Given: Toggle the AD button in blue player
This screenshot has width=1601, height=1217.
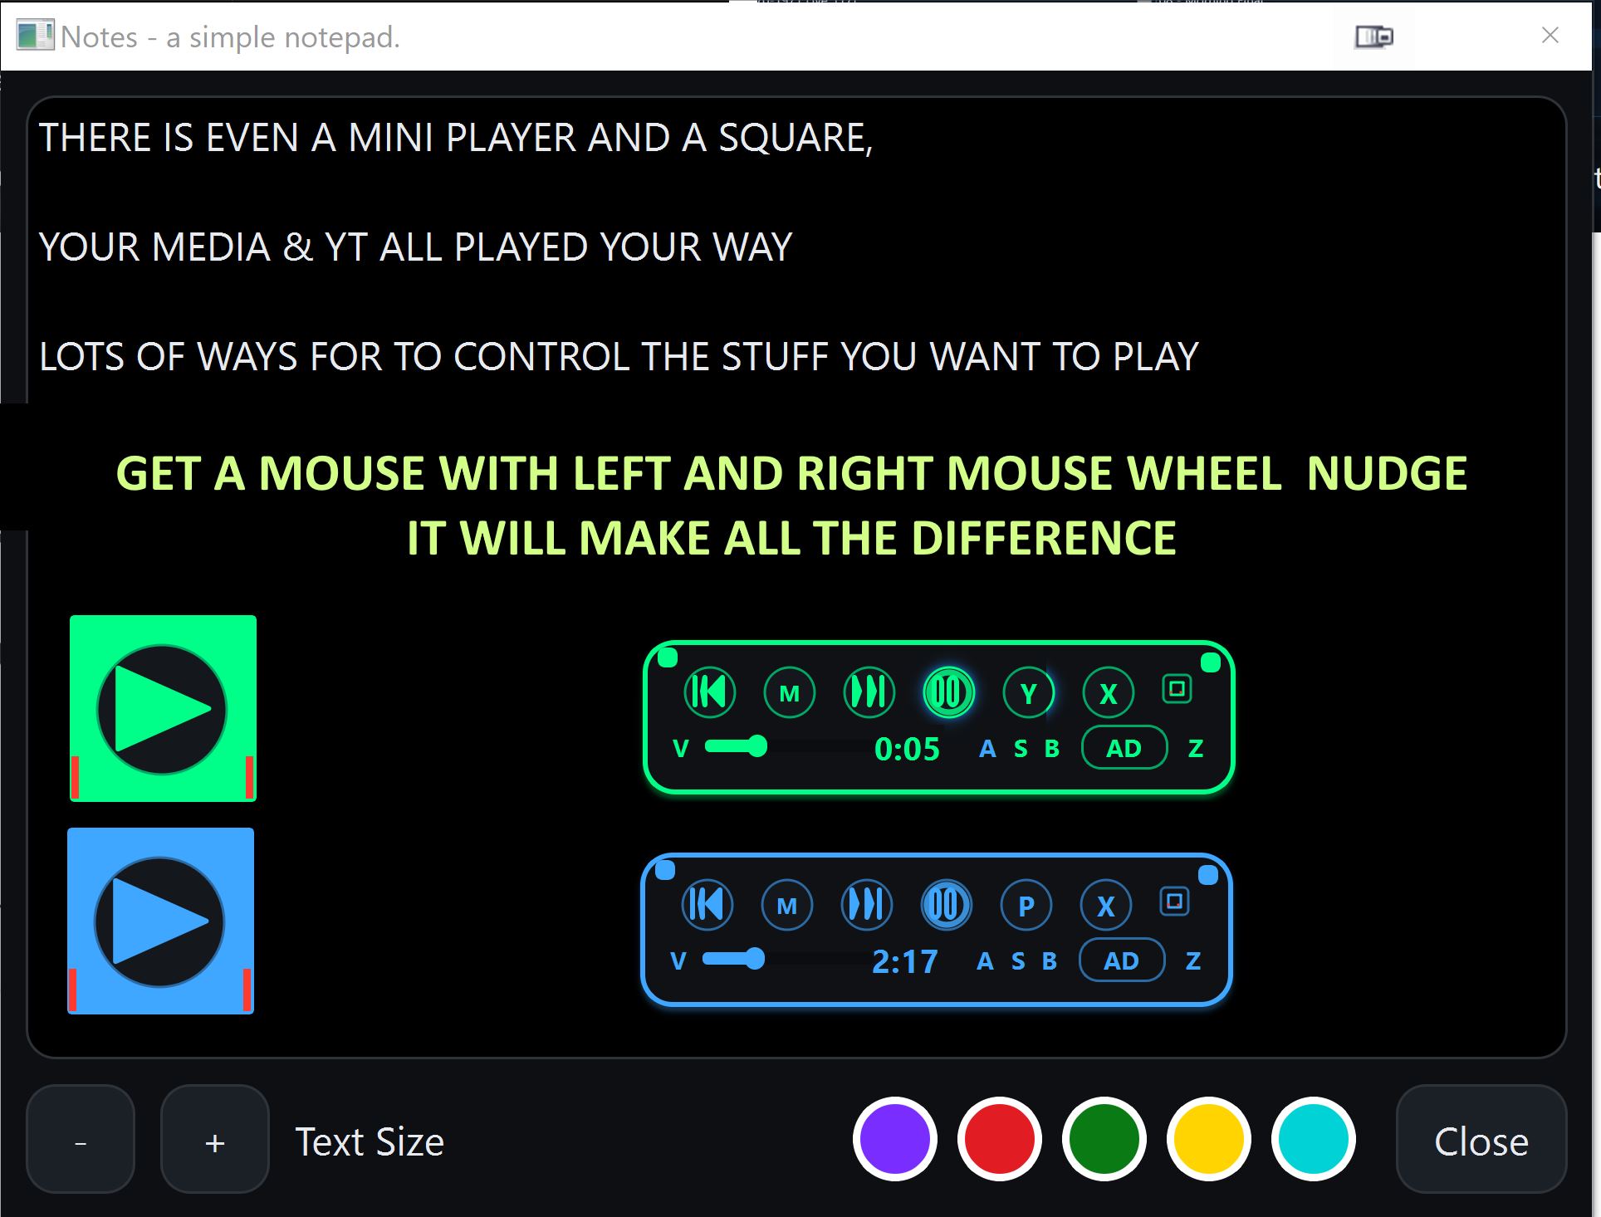Looking at the screenshot, I should [x=1121, y=960].
